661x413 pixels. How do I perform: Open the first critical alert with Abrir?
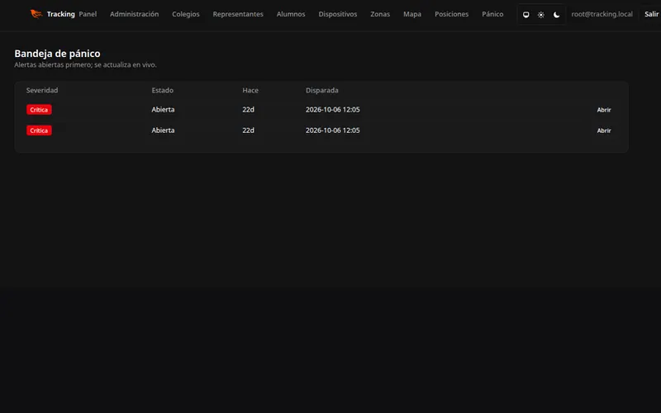click(604, 110)
